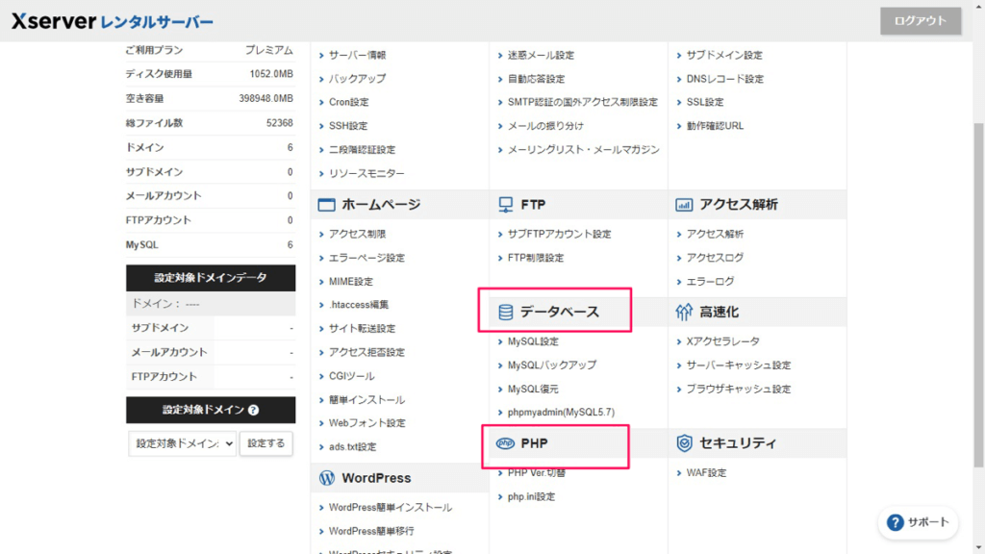Open 迷惑メール設定 link

[x=541, y=55]
